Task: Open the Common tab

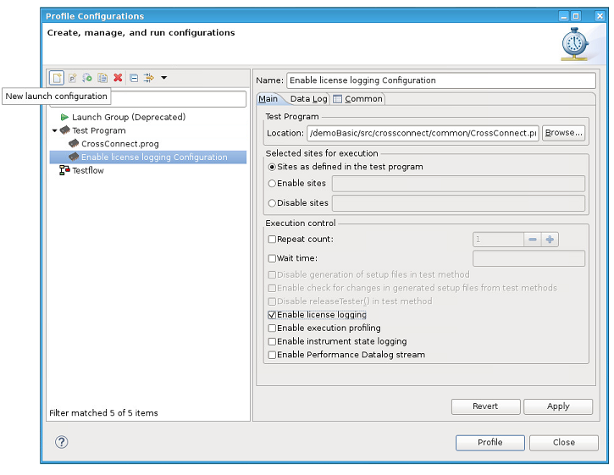Action: [358, 99]
